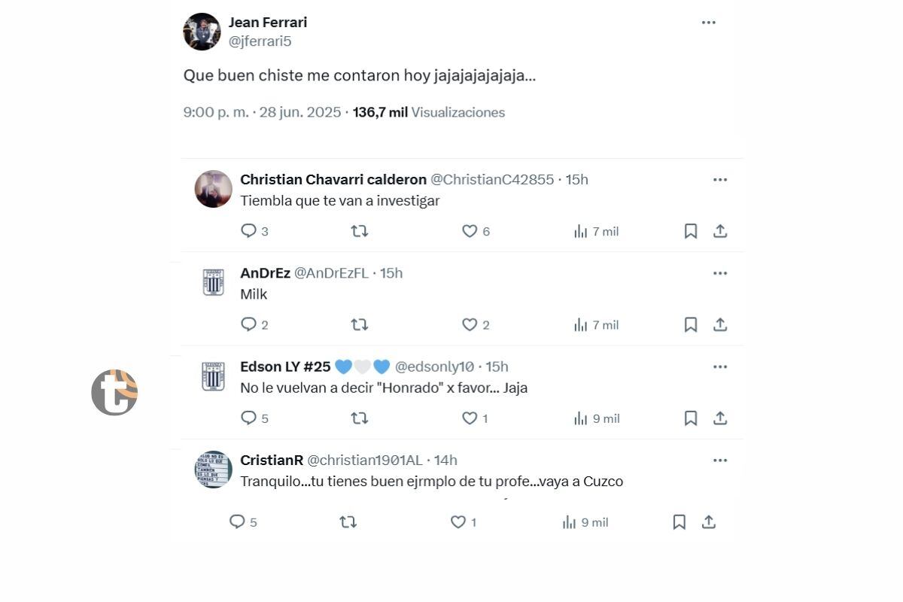Open the more options menu on Jean Ferrari's tweet
This screenshot has height=602, width=903.
coord(708,23)
